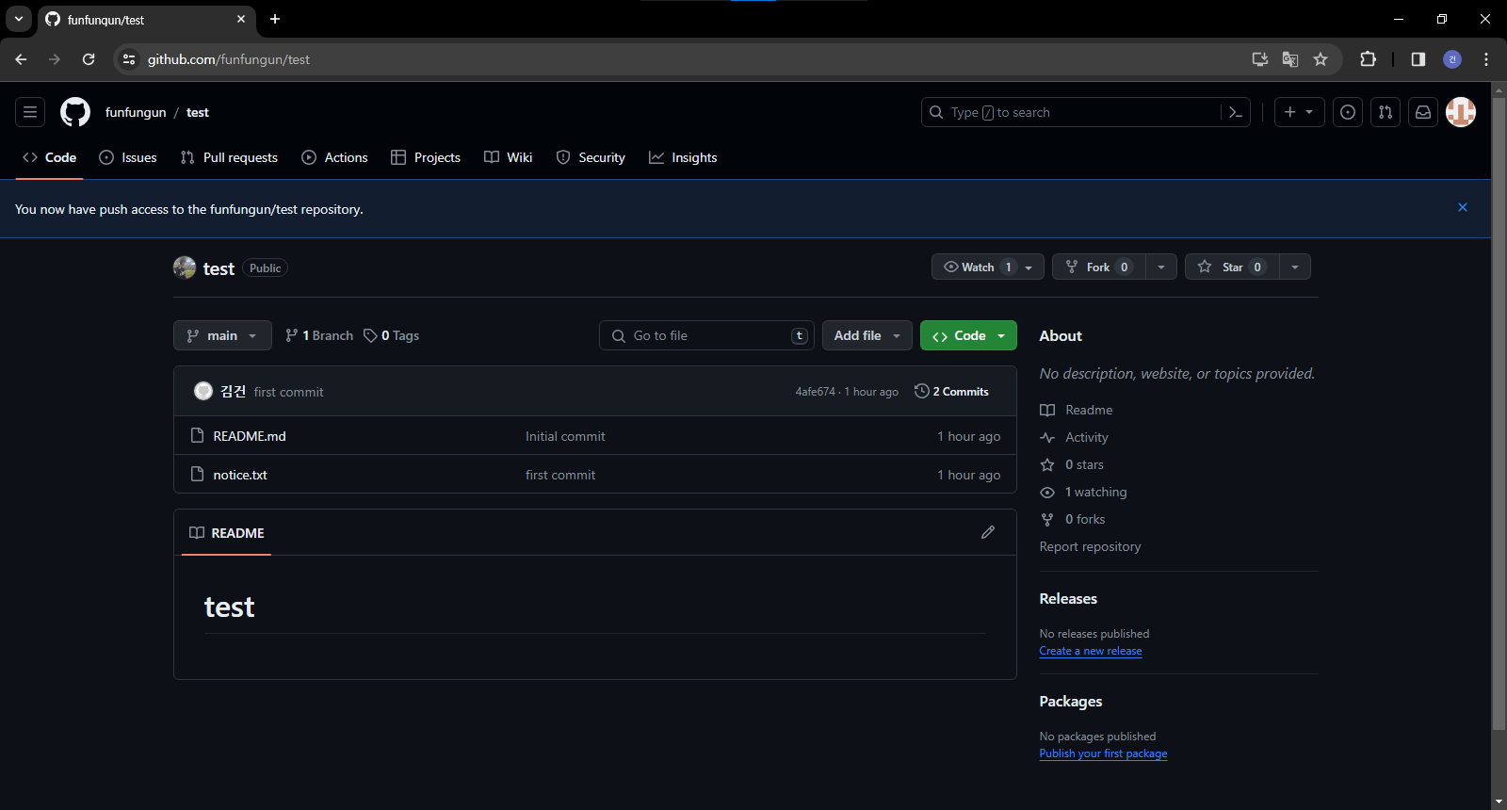Image resolution: width=1507 pixels, height=810 pixels.
Task: Reload the page with browser refresh icon
Action: pyautogui.click(x=89, y=59)
